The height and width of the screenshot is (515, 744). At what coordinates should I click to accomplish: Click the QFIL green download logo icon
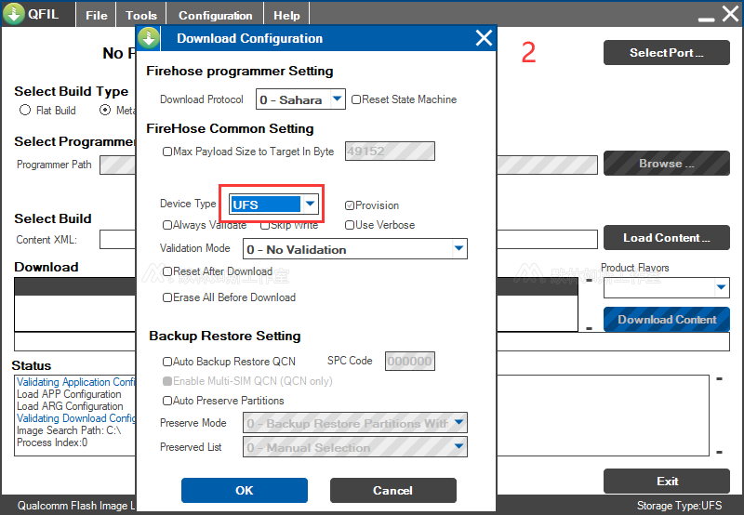tap(14, 13)
